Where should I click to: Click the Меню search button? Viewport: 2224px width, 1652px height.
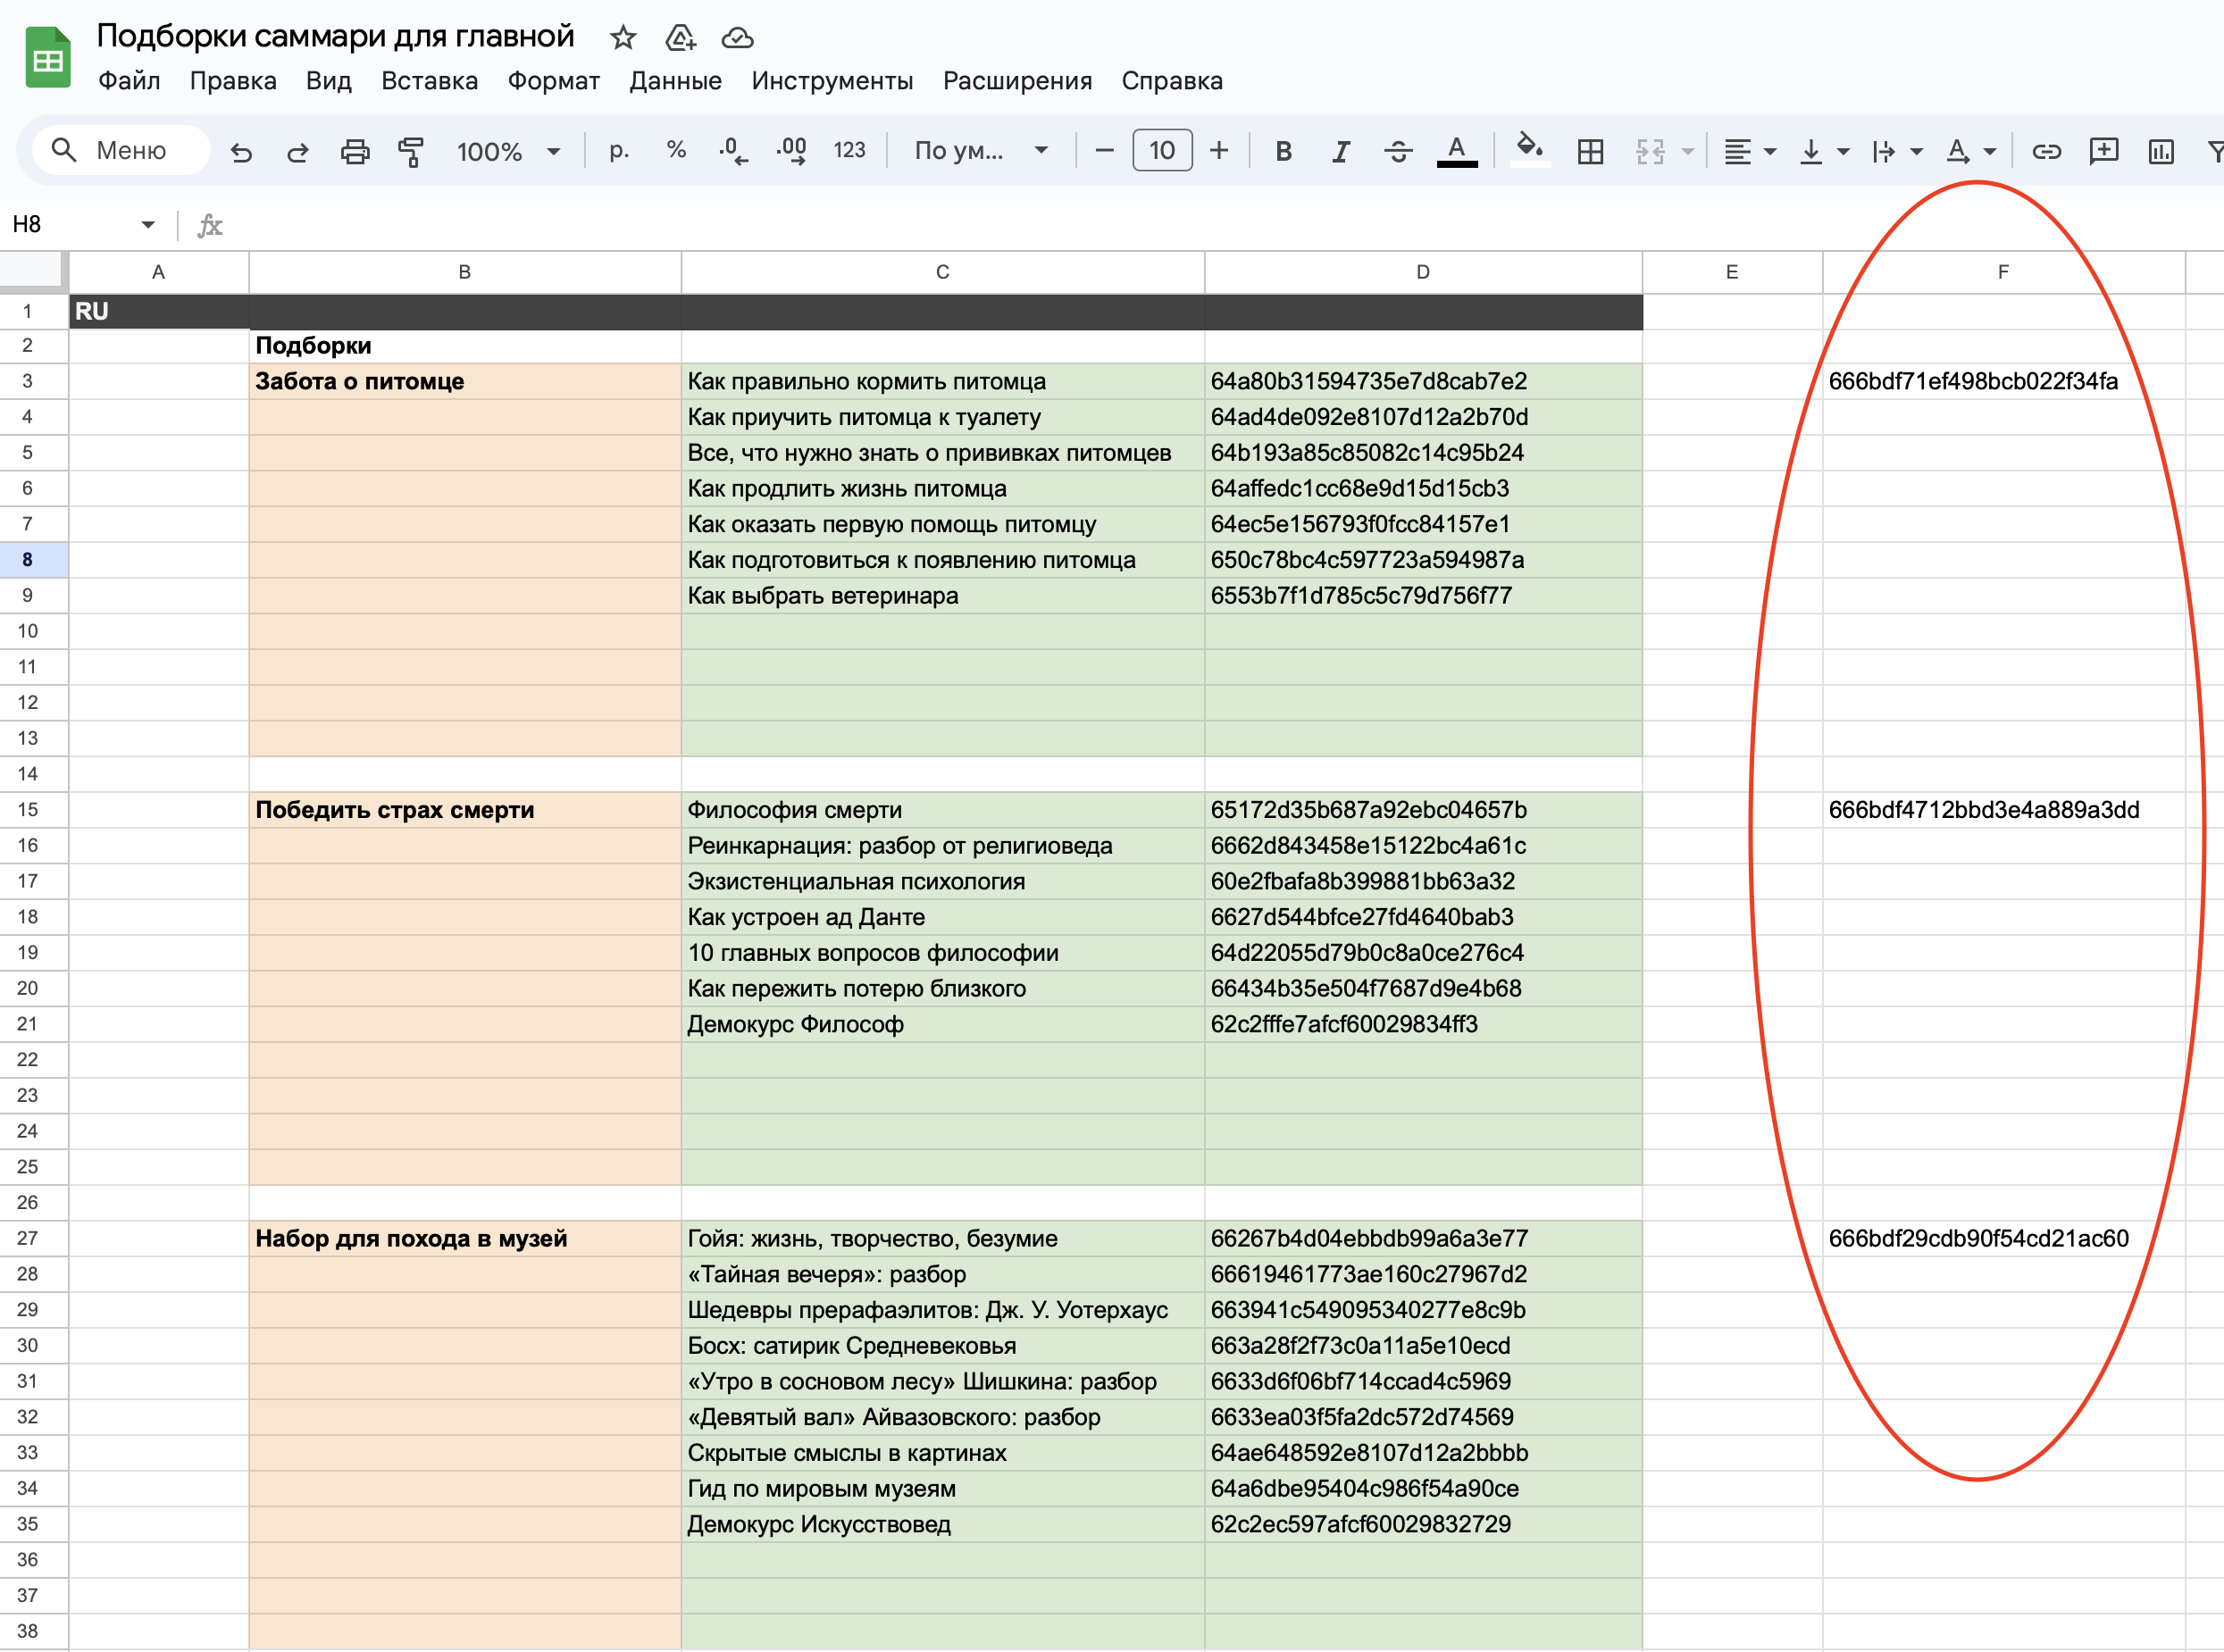121,151
